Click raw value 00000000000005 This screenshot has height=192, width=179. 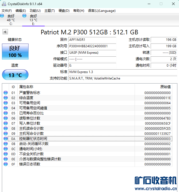pyautogui.click(x=158, y=108)
